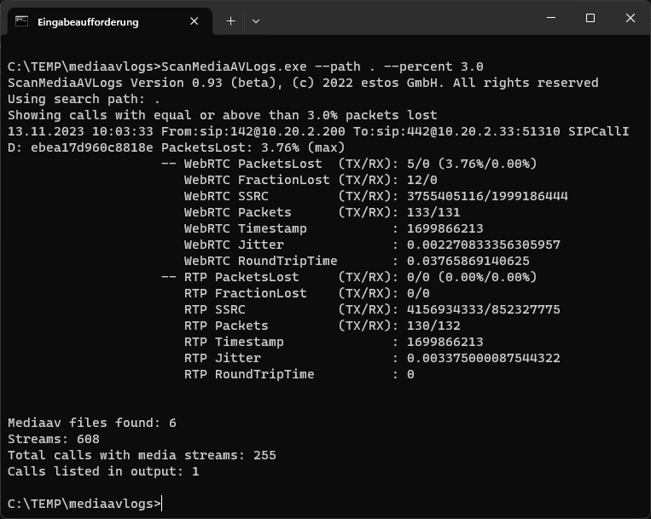The image size is (651, 519).
Task: Click the 'Streams: 608' line
Action: point(54,439)
